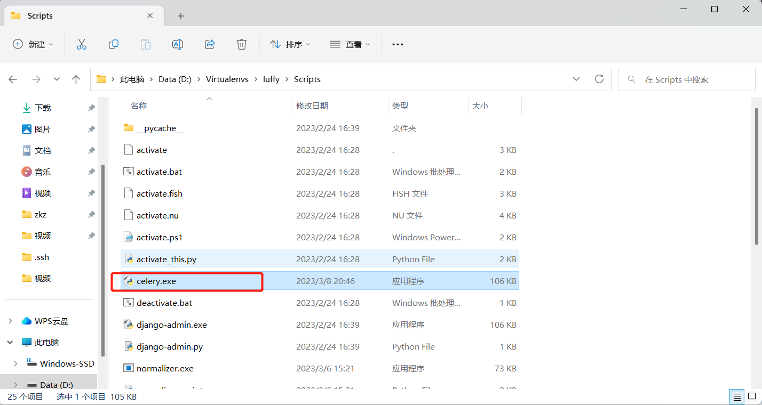Go up one folder level arrow
762x405 pixels.
coord(76,79)
